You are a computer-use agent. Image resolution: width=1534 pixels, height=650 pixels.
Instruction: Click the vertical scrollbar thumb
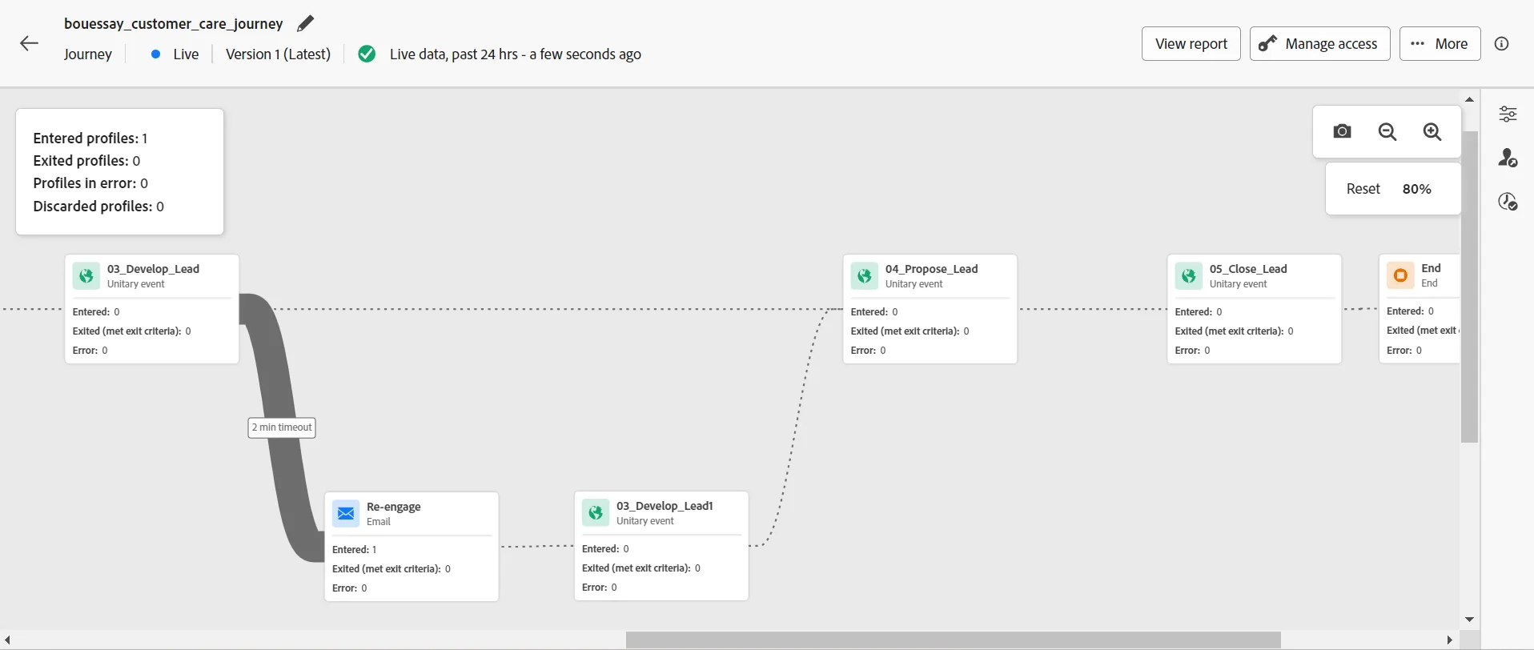tap(1469, 287)
